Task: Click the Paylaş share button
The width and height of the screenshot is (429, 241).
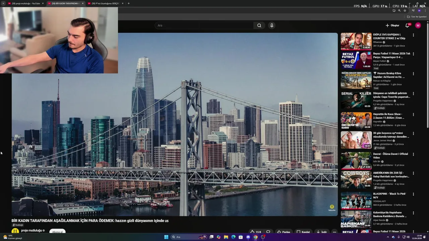Action: click(x=284, y=232)
